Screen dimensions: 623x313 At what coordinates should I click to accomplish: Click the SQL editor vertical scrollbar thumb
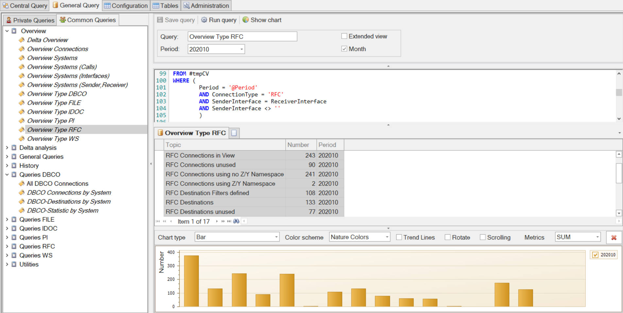point(619,92)
